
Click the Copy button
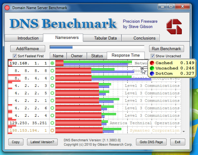(16, 142)
